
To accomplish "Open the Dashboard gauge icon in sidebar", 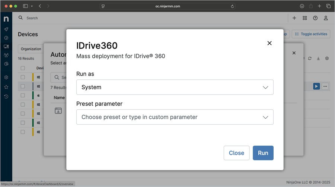I will coord(6,38).
